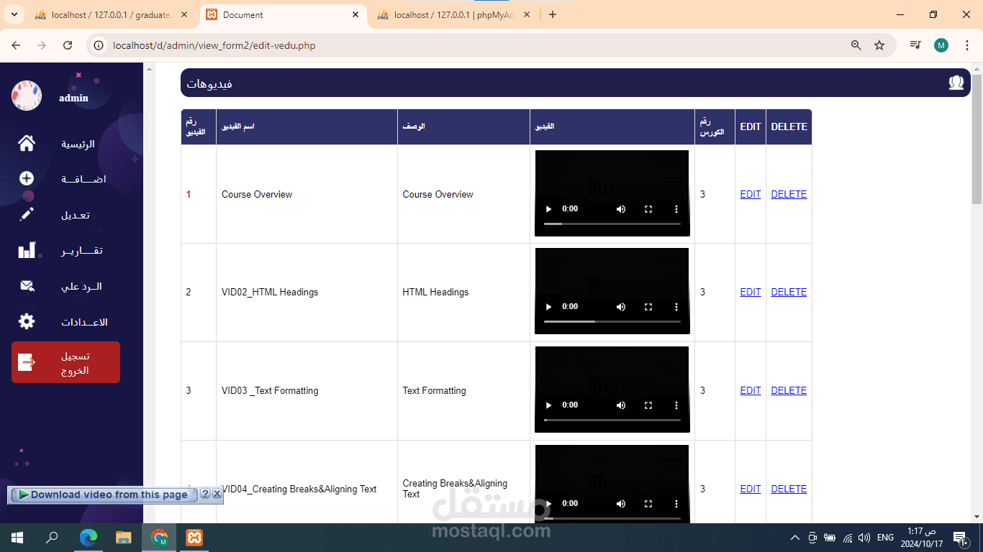Screen dimensions: 983x552
Task: Open XAMPP from the taskbar
Action: click(x=194, y=538)
